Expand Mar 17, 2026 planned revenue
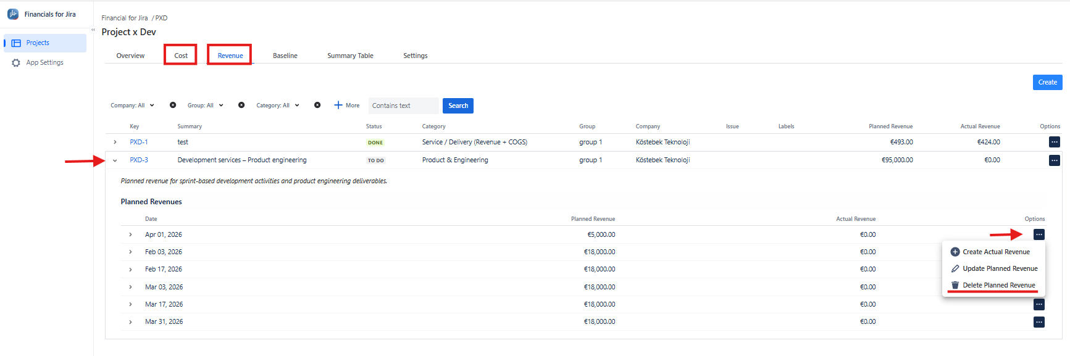This screenshot has width=1070, height=356. [130, 305]
